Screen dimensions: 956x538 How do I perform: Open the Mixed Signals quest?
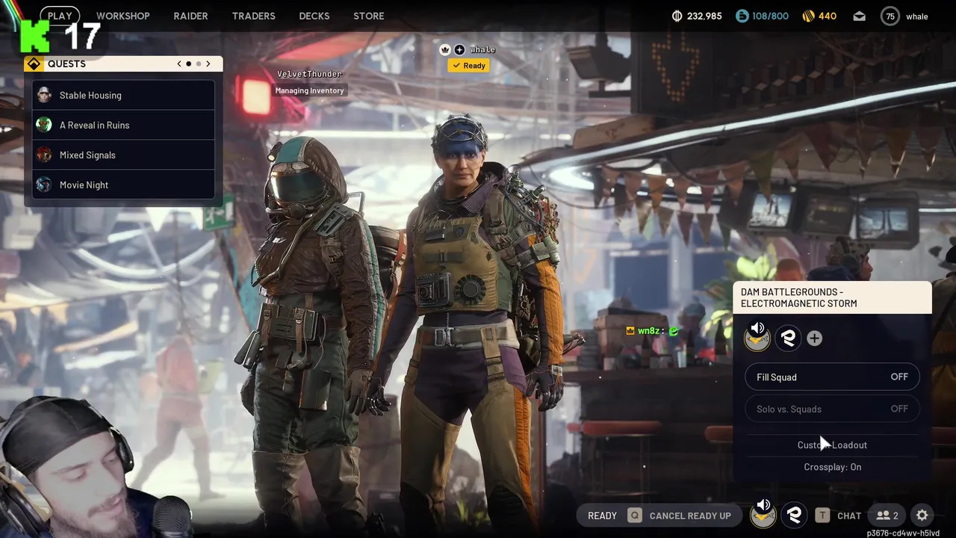[123, 155]
